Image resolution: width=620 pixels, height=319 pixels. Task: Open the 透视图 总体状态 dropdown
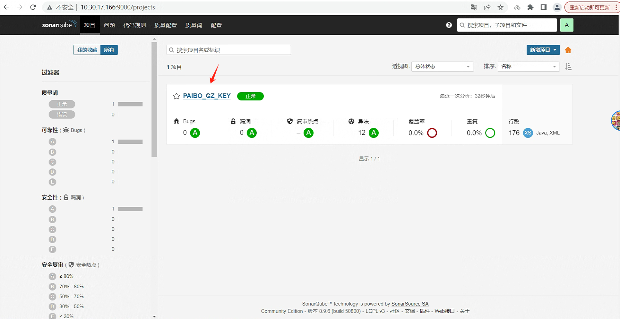point(443,66)
